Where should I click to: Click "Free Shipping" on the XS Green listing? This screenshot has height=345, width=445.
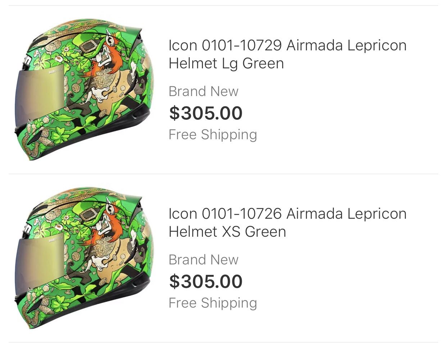[213, 303]
